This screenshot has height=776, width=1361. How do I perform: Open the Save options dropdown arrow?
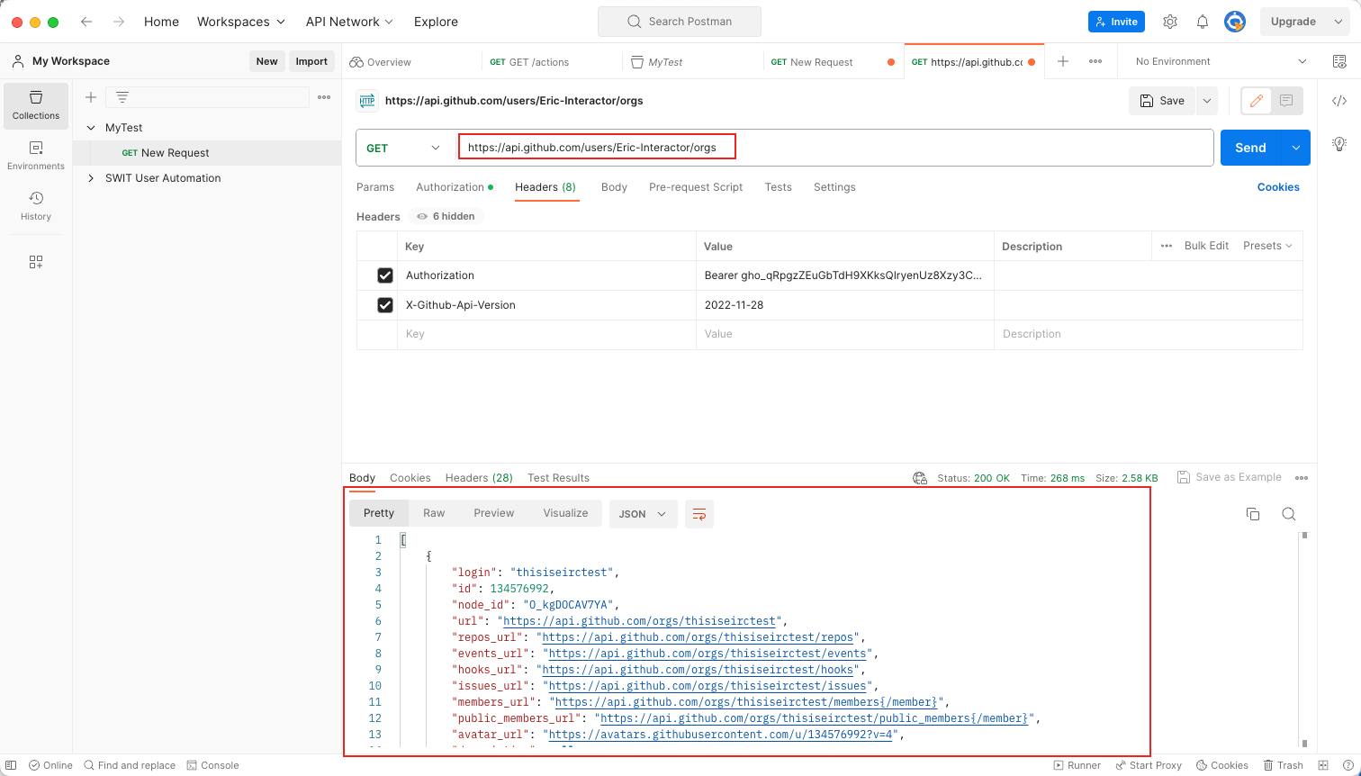(x=1207, y=101)
